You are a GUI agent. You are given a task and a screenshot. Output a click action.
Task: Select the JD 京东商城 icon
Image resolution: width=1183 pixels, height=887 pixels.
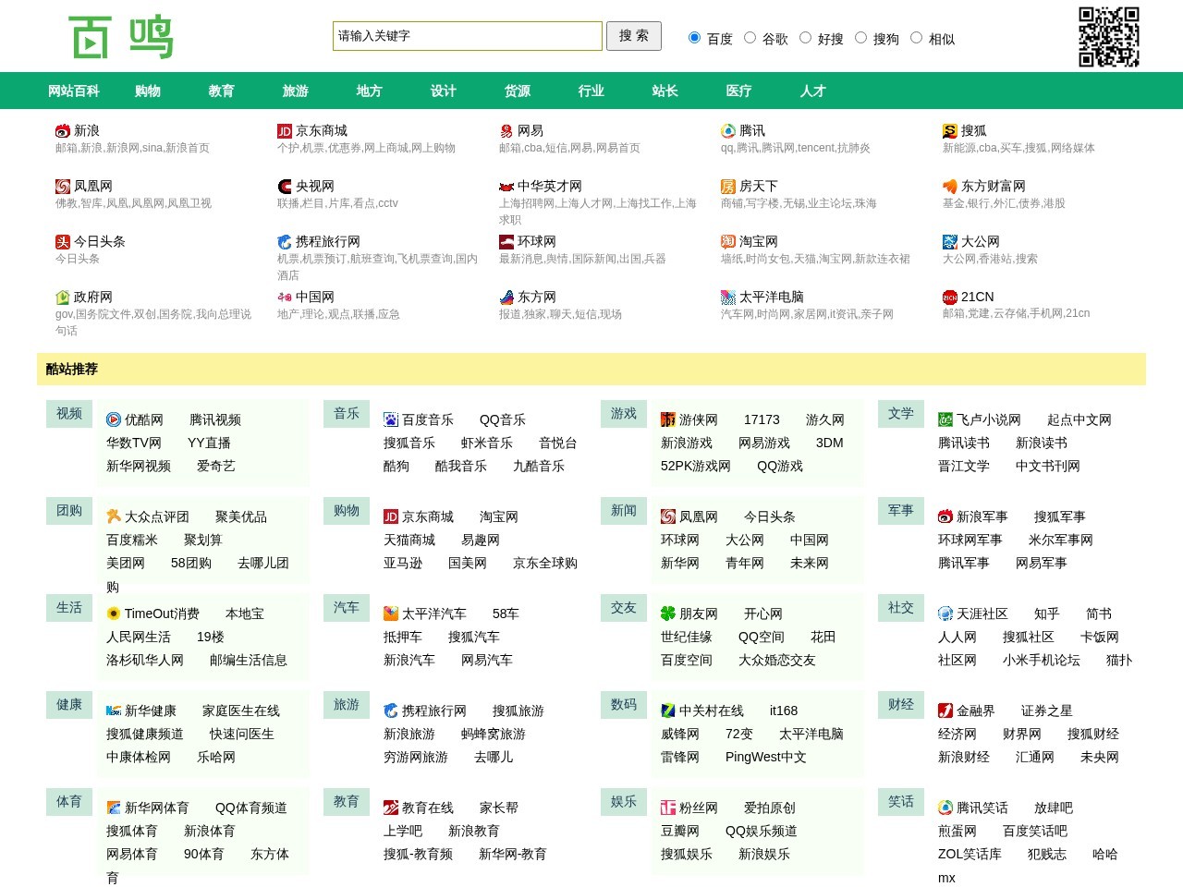pos(284,130)
